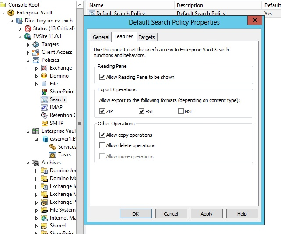Click the Targets node icon

(x=35, y=44)
